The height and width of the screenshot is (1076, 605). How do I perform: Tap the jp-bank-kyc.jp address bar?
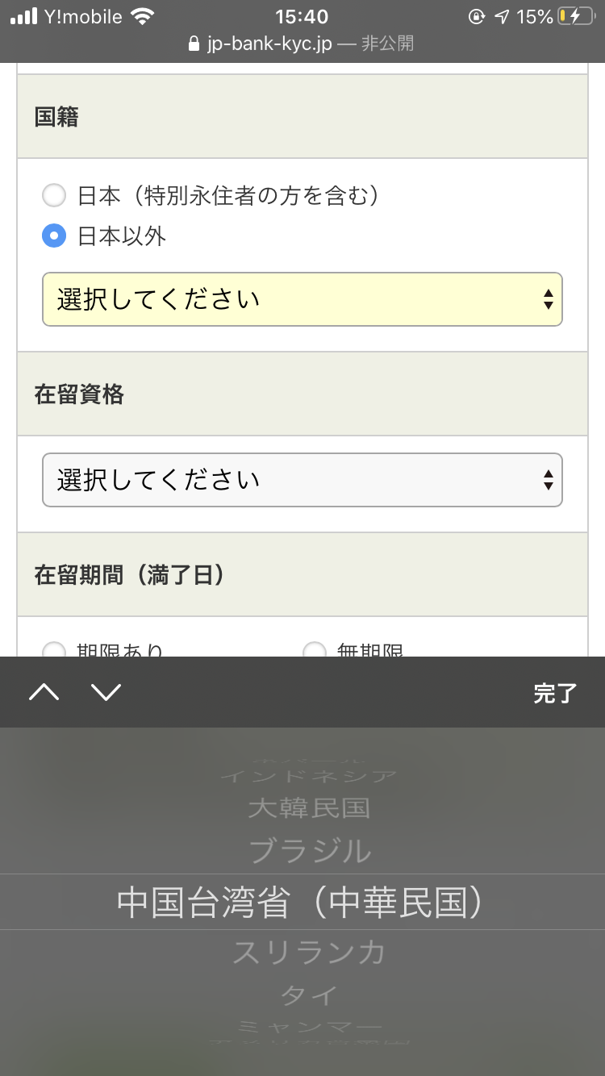point(302,44)
